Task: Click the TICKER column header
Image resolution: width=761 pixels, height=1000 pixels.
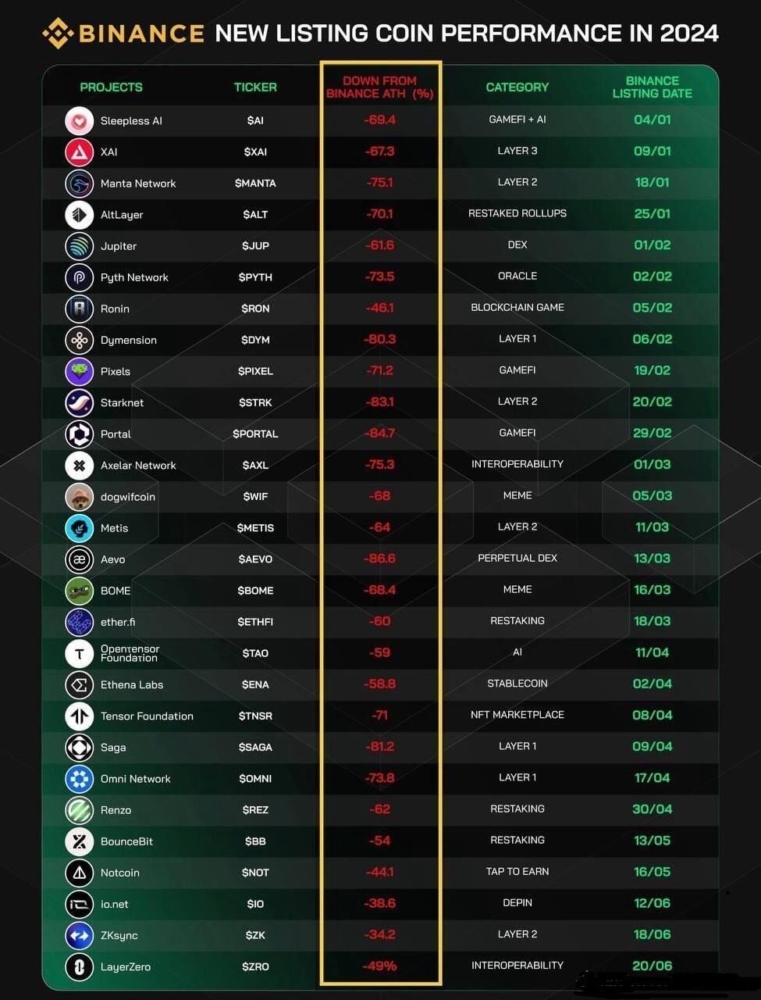Action: click(255, 87)
